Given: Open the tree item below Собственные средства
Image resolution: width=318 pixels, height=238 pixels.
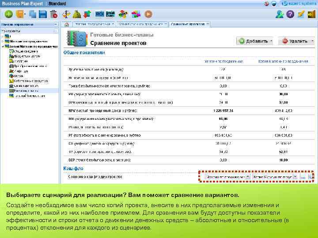Looking at the screenshot, I should pos(24,86).
